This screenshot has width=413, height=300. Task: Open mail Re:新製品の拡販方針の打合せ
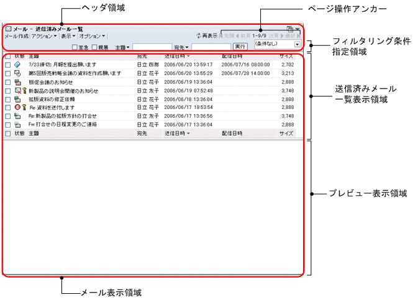pos(63,116)
